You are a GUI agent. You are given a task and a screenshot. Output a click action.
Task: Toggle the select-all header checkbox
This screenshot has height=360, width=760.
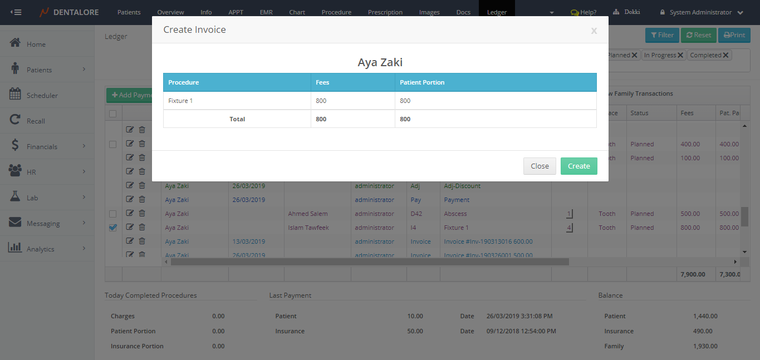coord(113,114)
